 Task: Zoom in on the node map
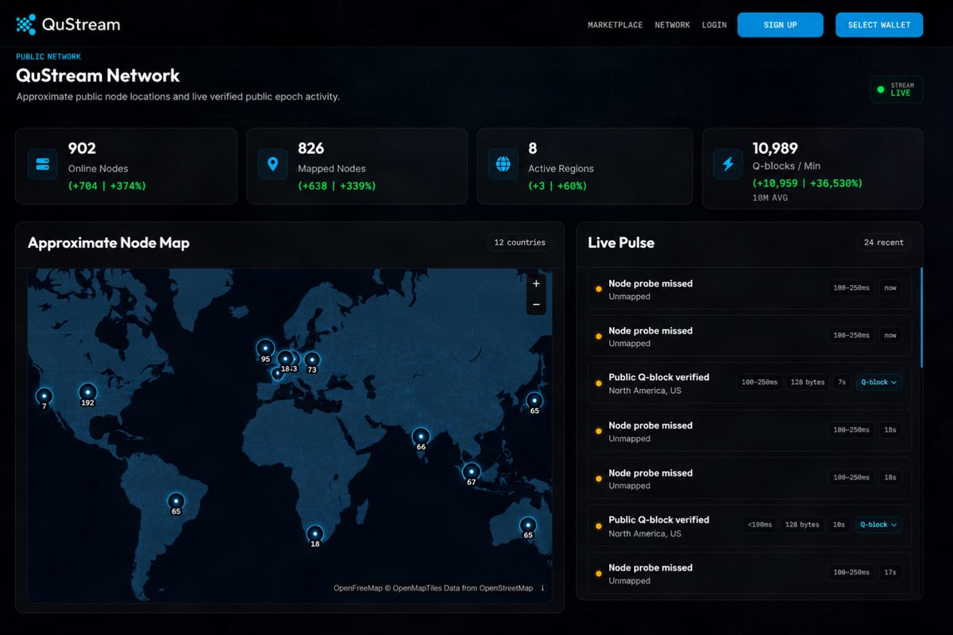coord(536,283)
